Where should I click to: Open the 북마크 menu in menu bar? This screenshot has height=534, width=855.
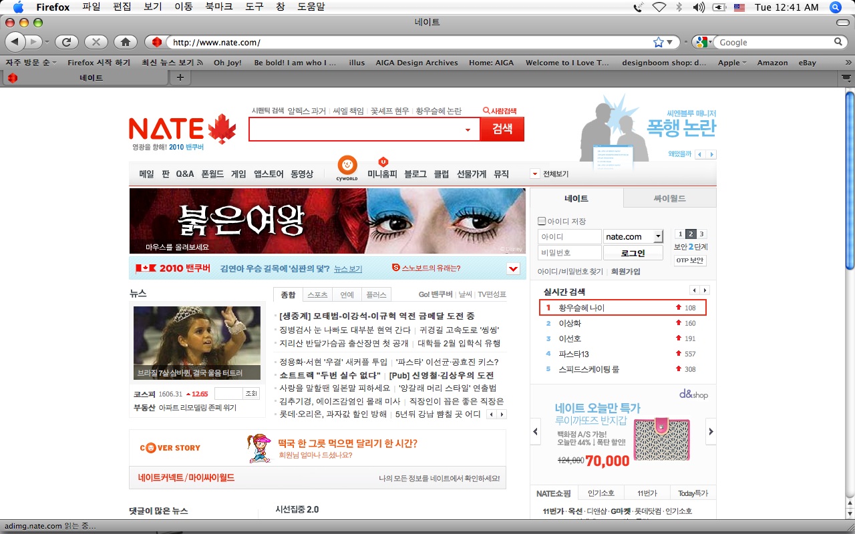tap(220, 7)
